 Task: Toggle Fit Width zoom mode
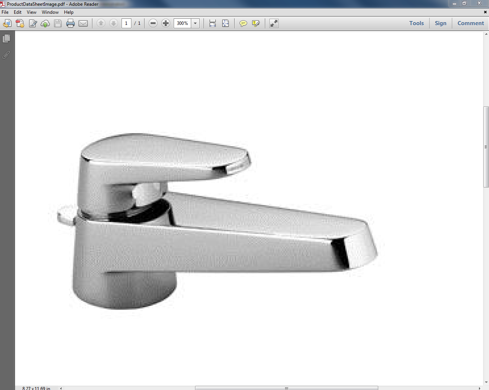[212, 23]
